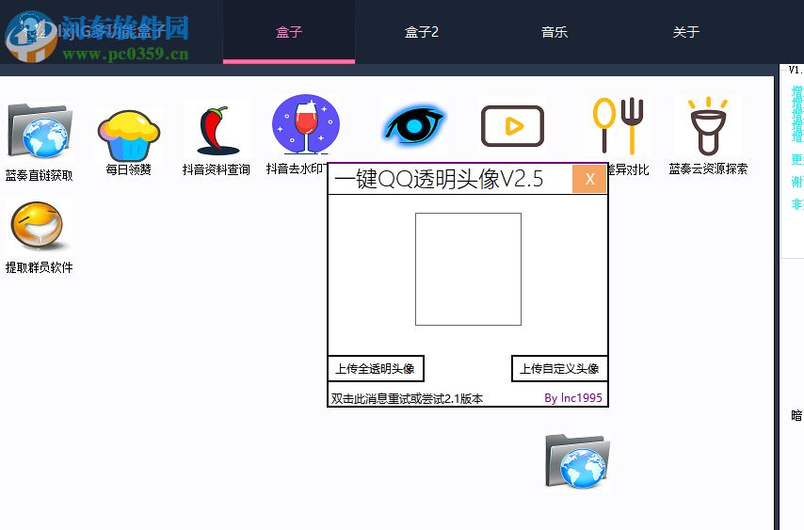Screen dimensions: 804x530
Task: Open the 音乐 tab
Action: click(555, 32)
